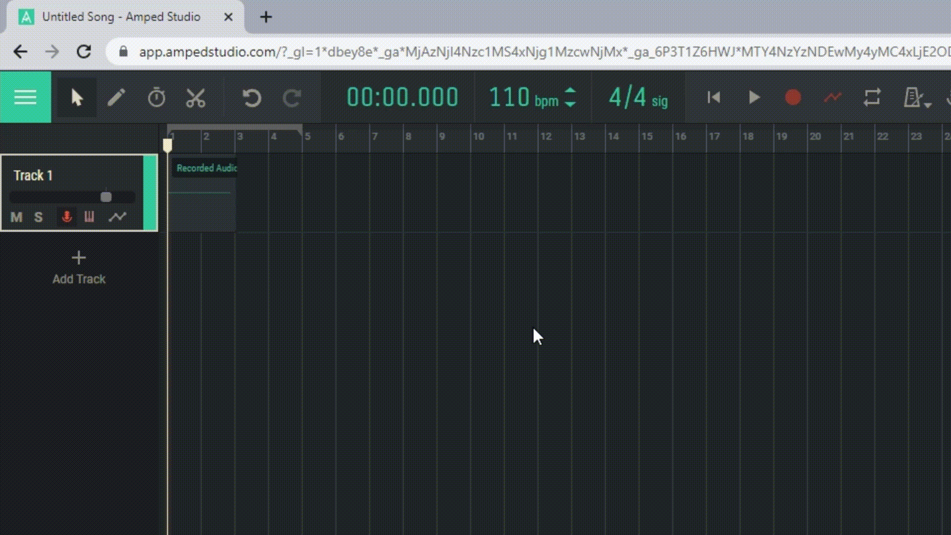Open the metronome dropdown arrow
The image size is (951, 535).
pos(927,104)
